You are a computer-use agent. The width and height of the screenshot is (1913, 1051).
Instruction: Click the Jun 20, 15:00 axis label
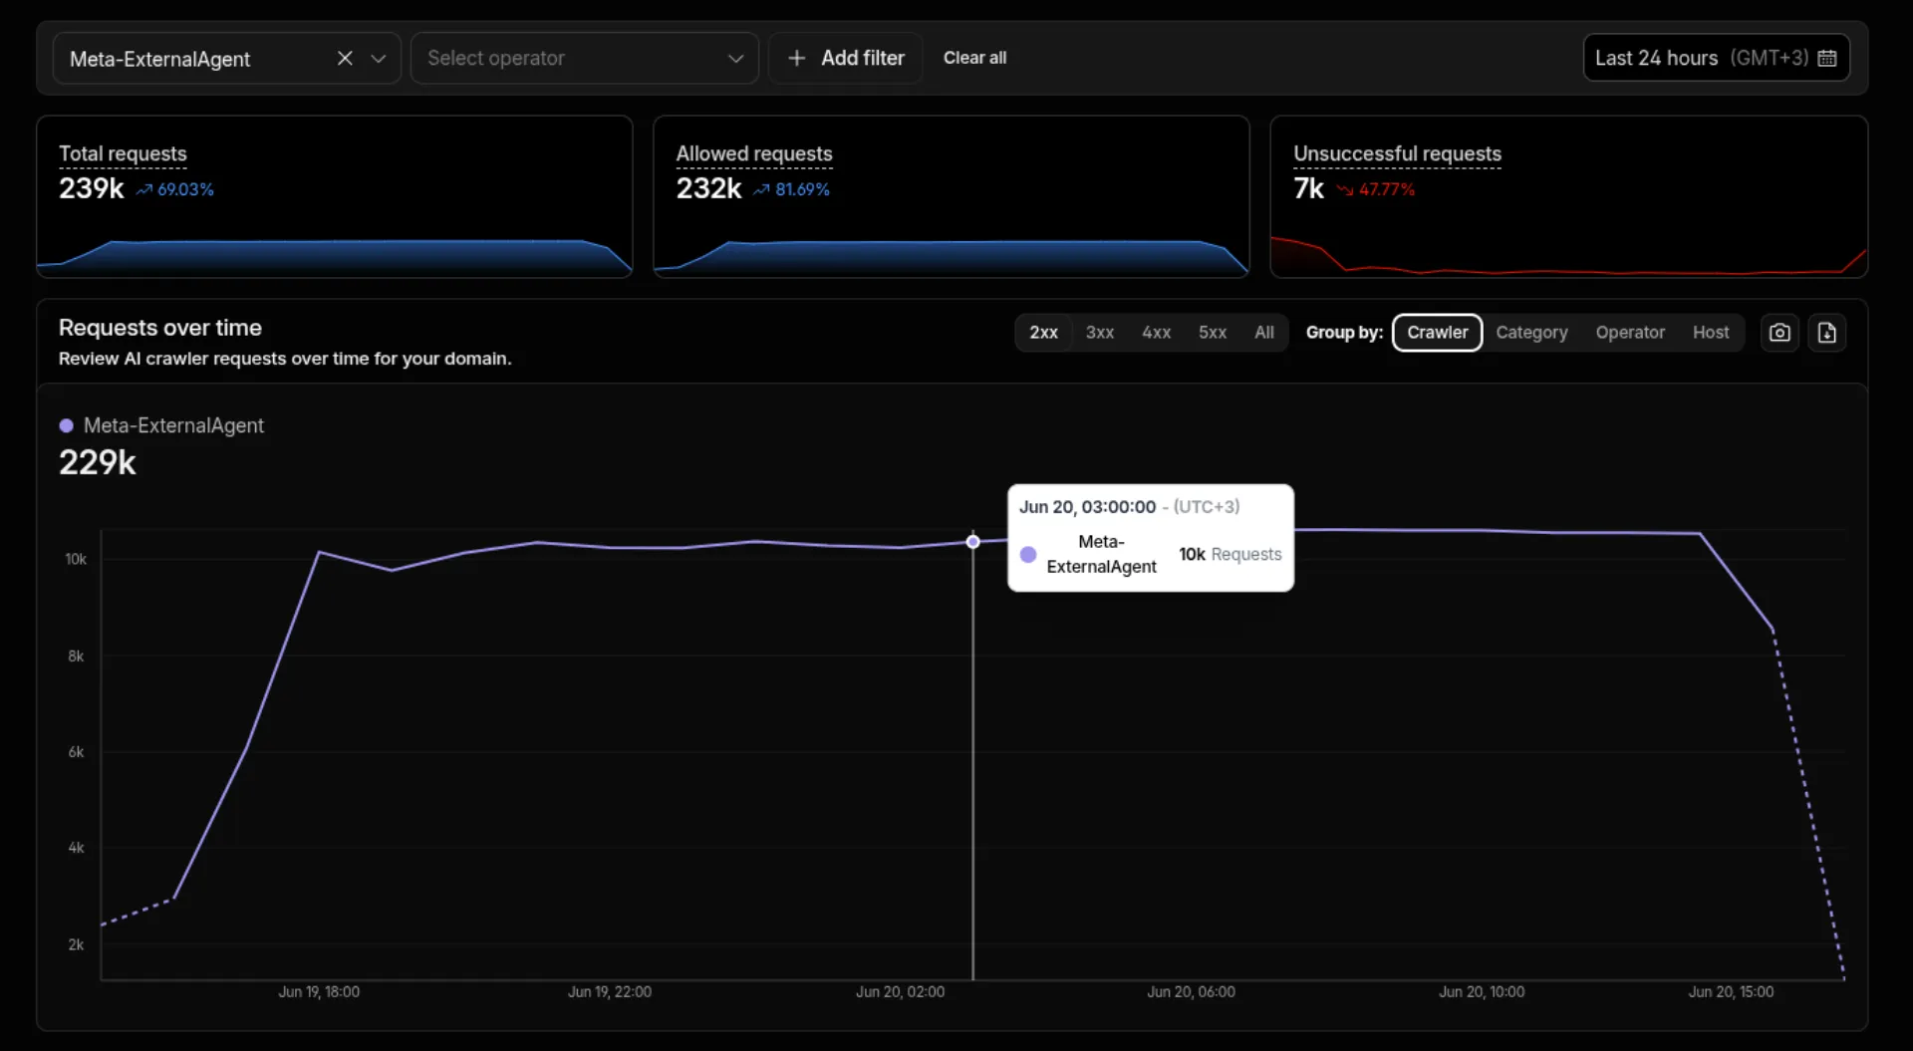[1731, 992]
